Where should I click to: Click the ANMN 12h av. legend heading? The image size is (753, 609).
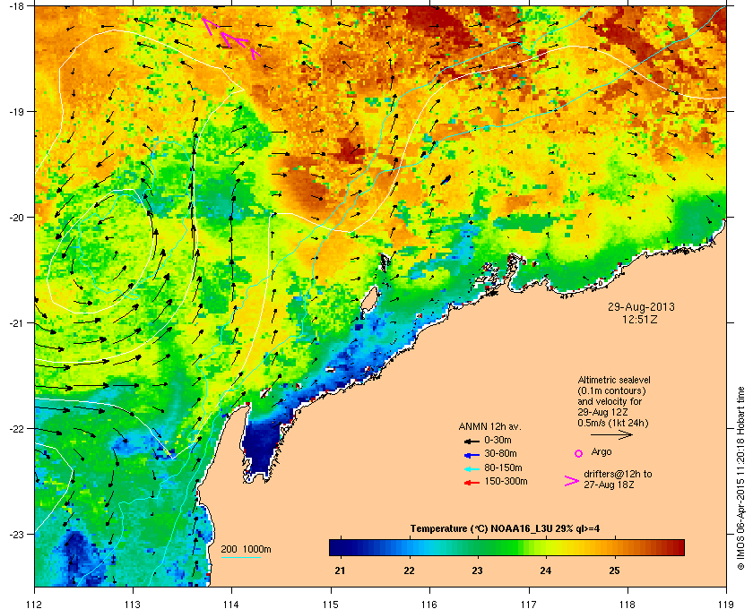[489, 426]
